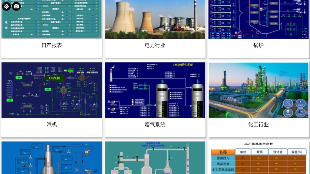
Task: Click the 锅炉 caption text
Action: pos(258,45)
